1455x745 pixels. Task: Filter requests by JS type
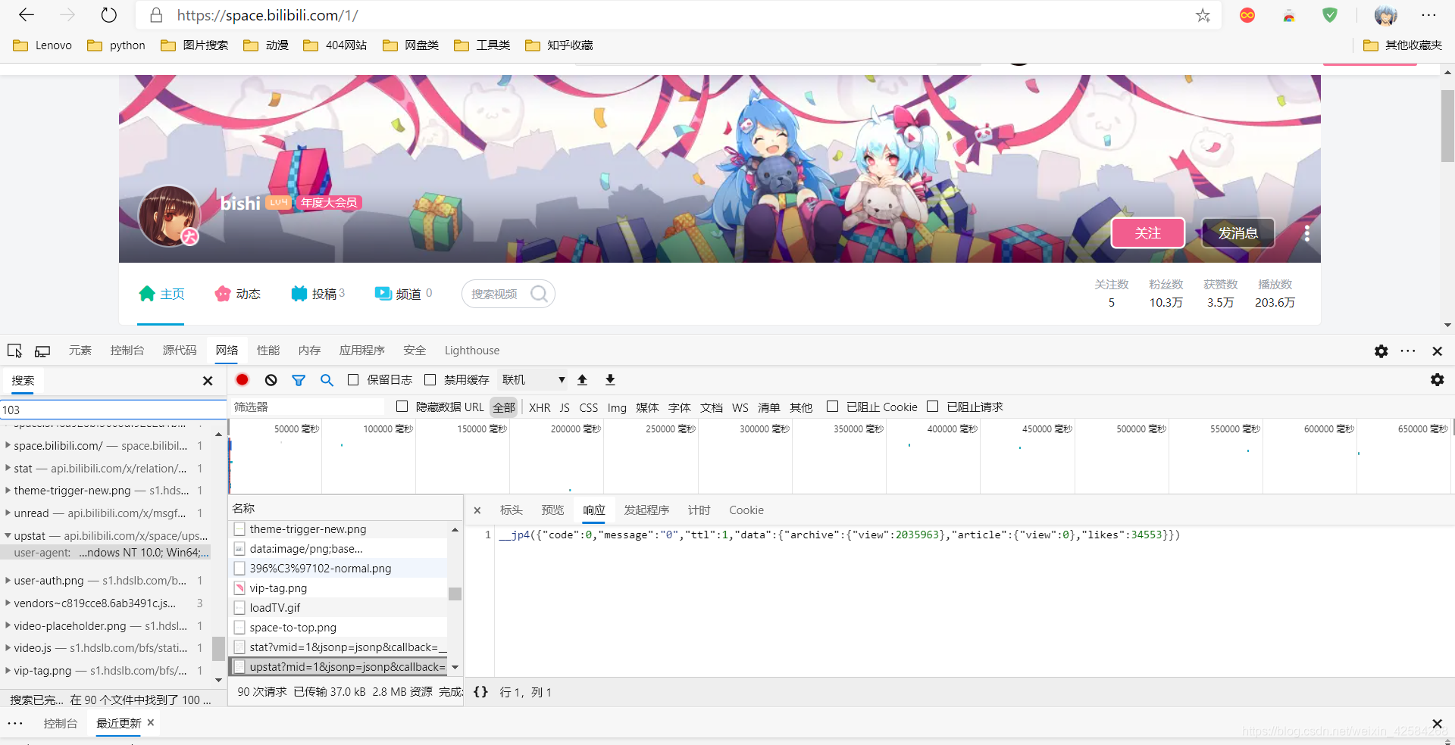click(x=565, y=407)
